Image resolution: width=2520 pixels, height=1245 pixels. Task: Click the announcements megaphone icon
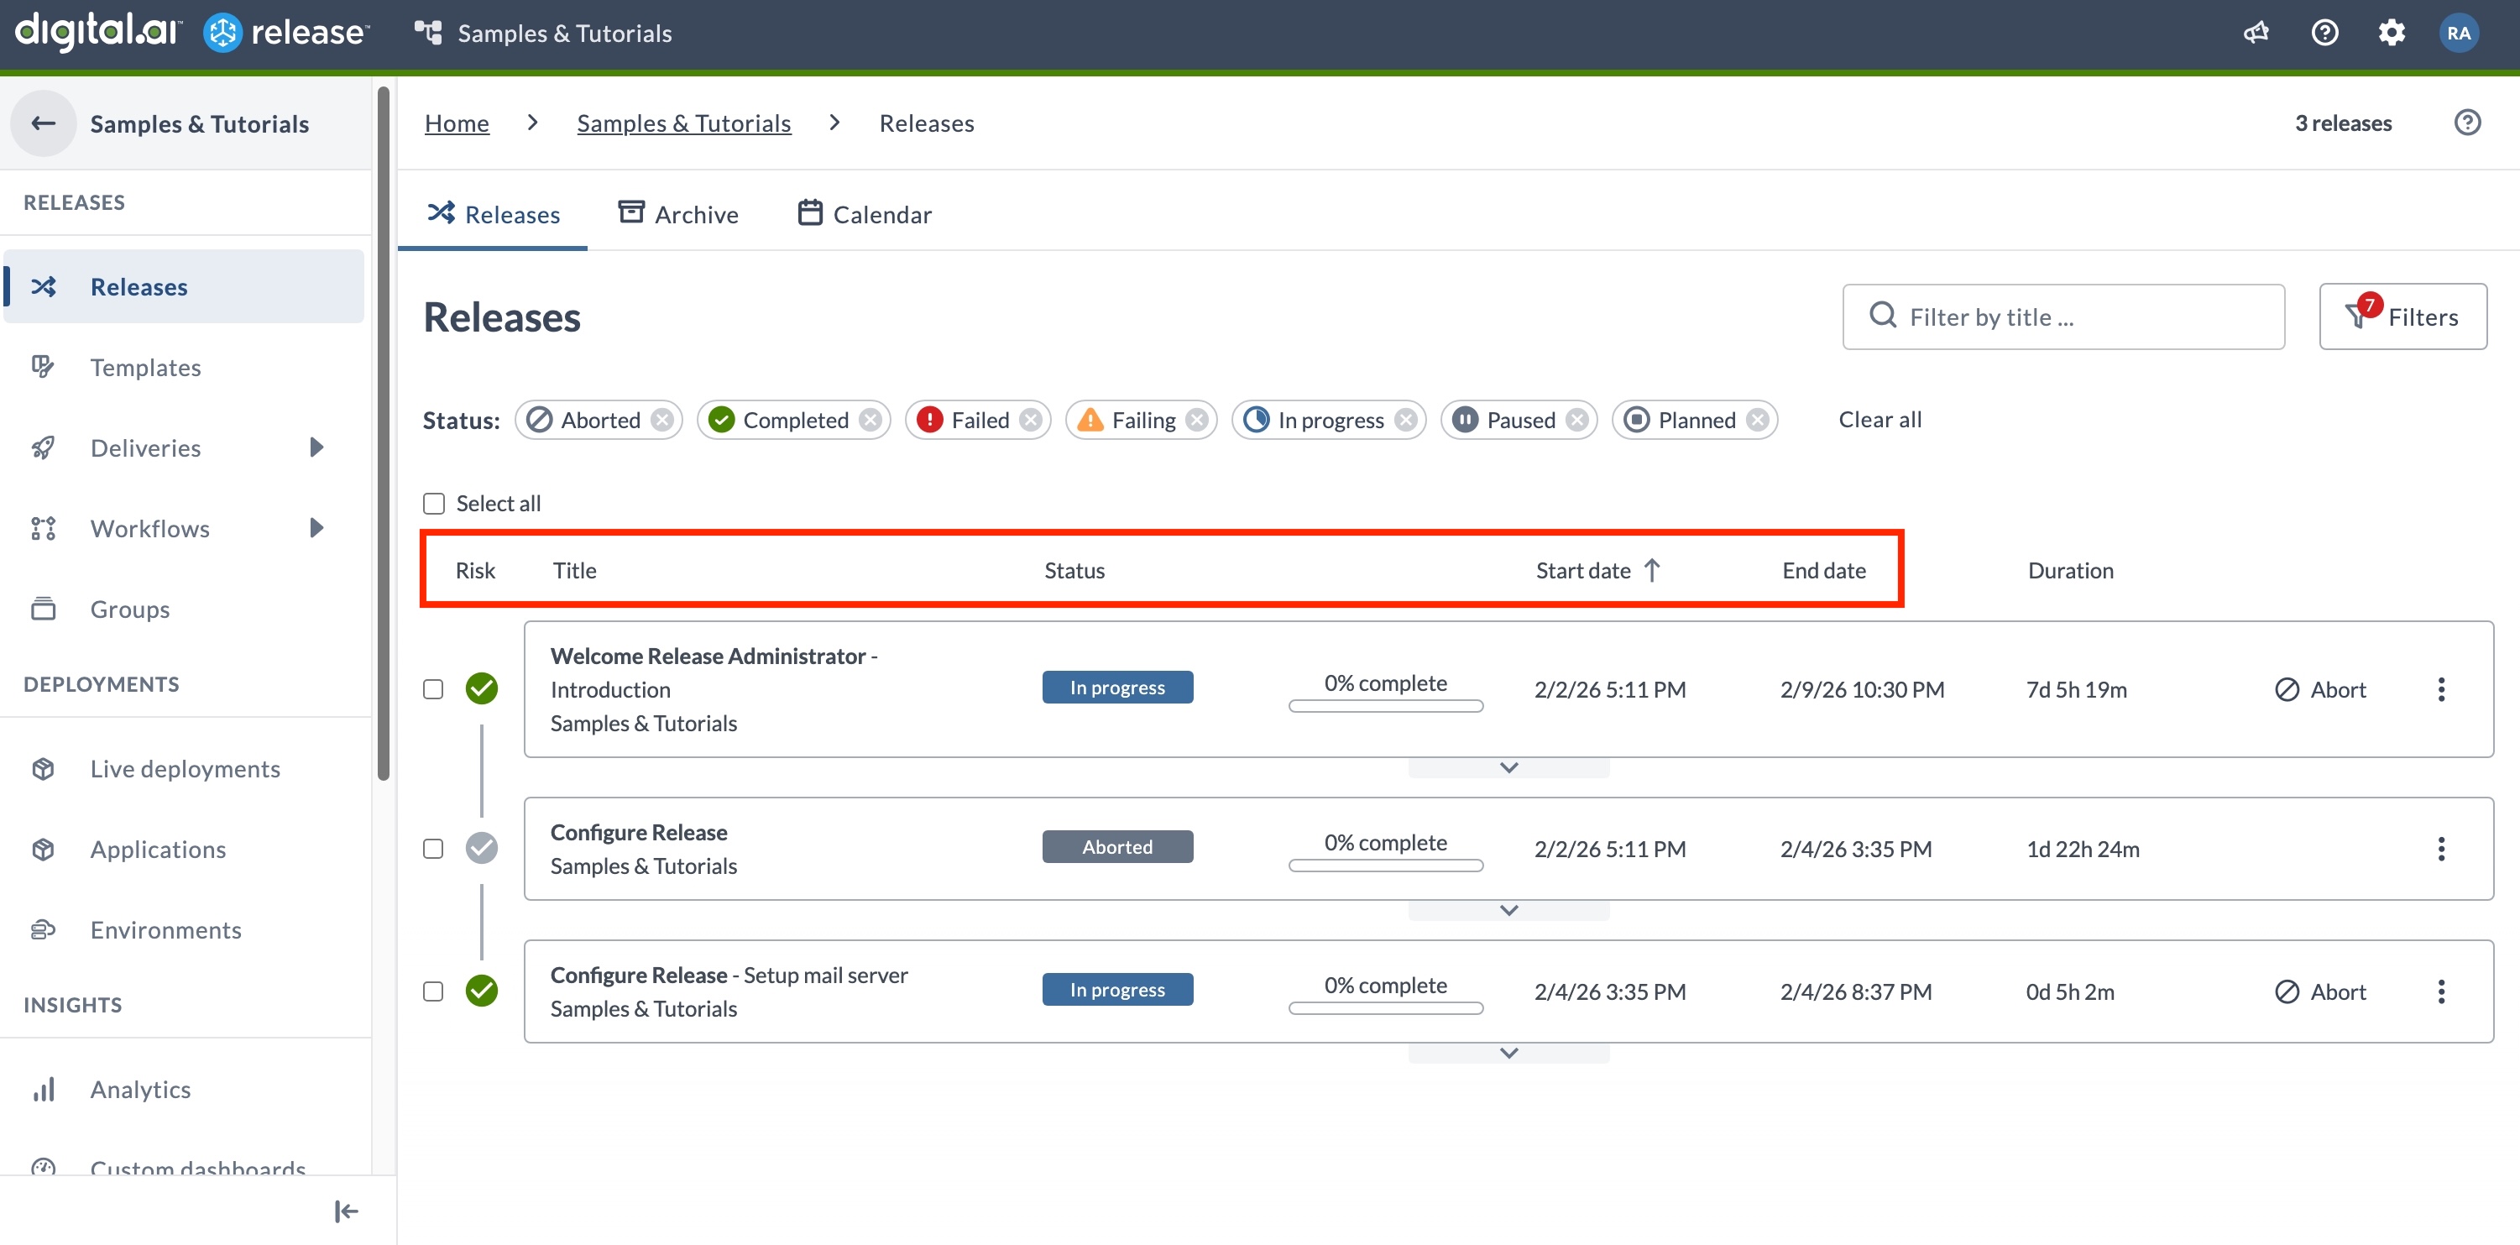tap(2256, 34)
